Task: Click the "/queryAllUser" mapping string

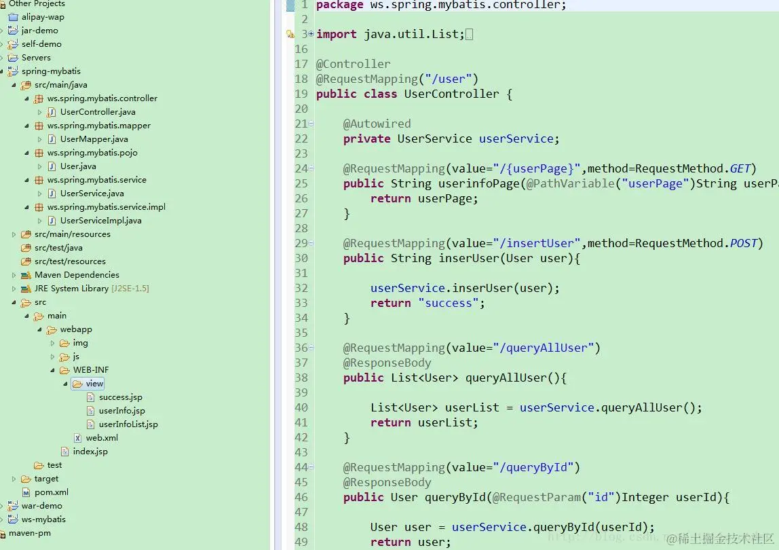Action: coord(544,348)
